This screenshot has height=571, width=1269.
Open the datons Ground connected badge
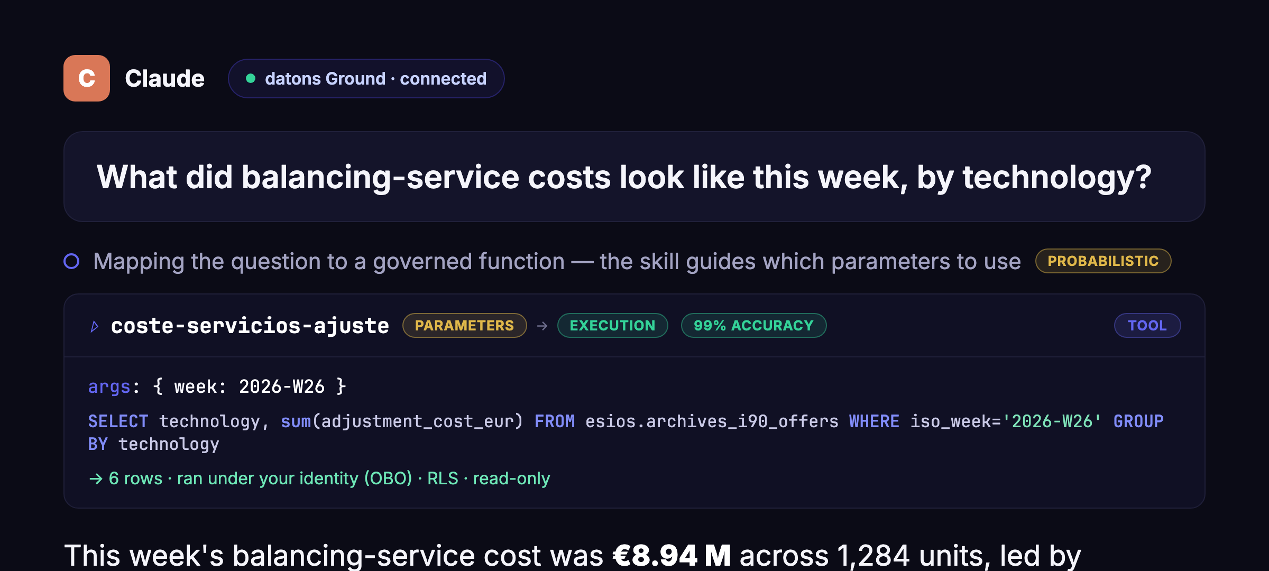366,78
